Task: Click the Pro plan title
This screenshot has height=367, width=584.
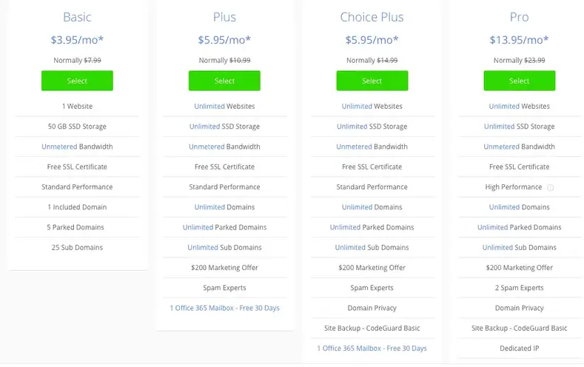Action: click(519, 17)
